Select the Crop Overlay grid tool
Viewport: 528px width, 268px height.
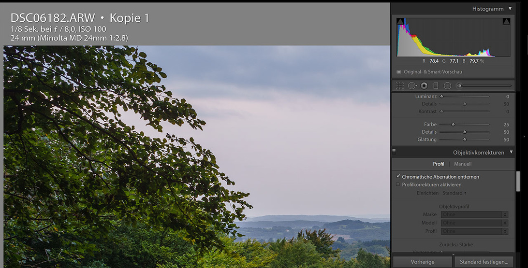tap(399, 86)
